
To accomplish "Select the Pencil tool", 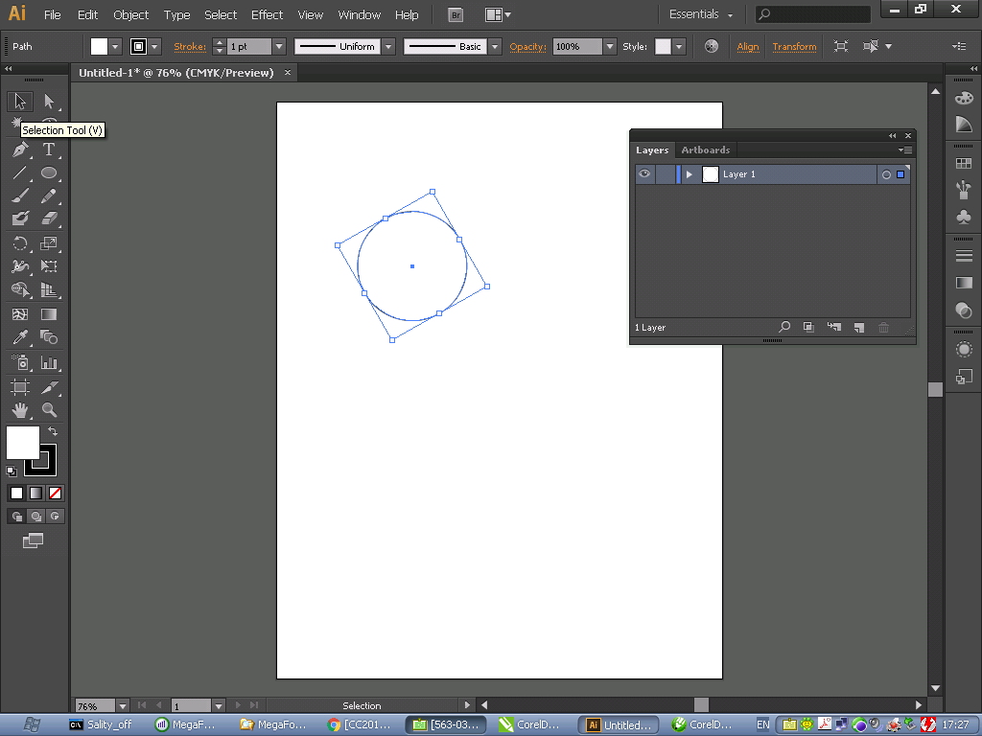I will click(x=49, y=195).
